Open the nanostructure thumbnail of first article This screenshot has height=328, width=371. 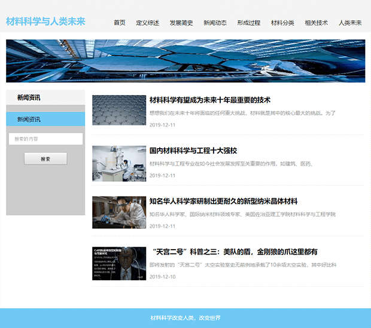[119, 111]
